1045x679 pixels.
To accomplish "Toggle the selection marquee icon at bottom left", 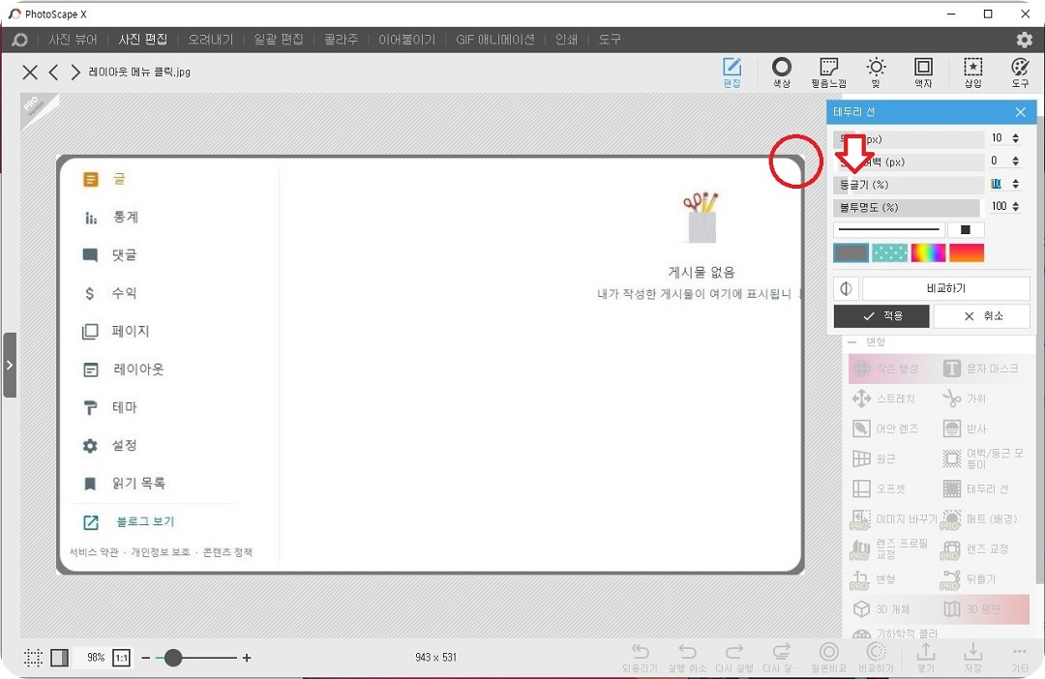I will 33,658.
